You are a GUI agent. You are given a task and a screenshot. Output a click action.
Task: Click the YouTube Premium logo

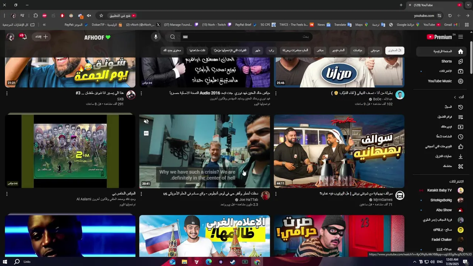(439, 37)
